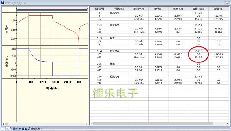Image resolution: width=231 pixels, height=131 pixels.
Task: Click the 2984.4 current cell
Action: coord(178,29)
